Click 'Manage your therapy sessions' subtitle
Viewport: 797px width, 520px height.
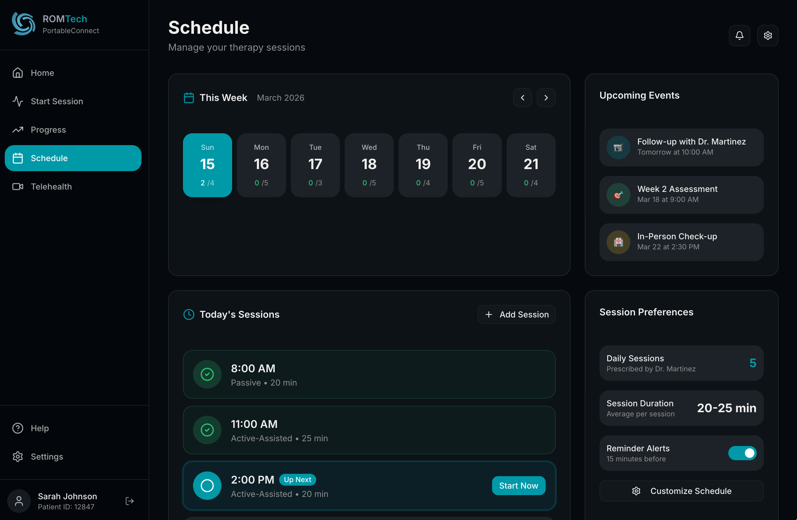tap(237, 47)
